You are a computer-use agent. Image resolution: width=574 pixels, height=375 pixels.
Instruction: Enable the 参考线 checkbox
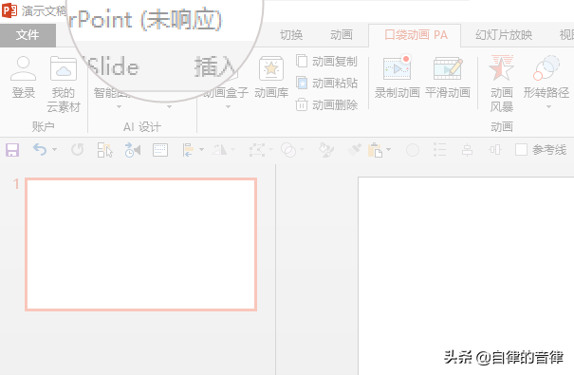click(x=521, y=150)
